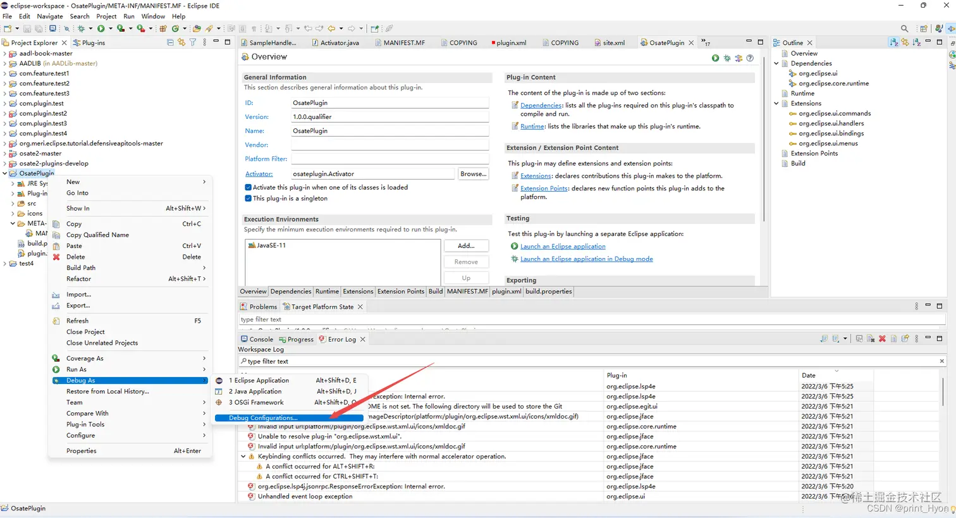Click Link with Editor icon in Outline view
Image resolution: width=956 pixels, height=518 pixels.
[905, 42]
